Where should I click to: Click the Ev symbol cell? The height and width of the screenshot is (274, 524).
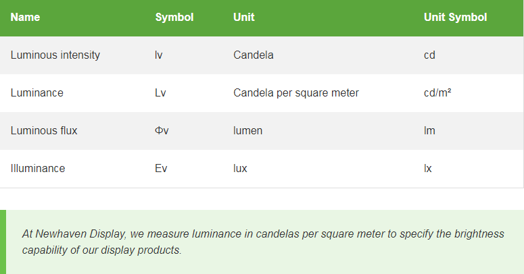point(161,168)
